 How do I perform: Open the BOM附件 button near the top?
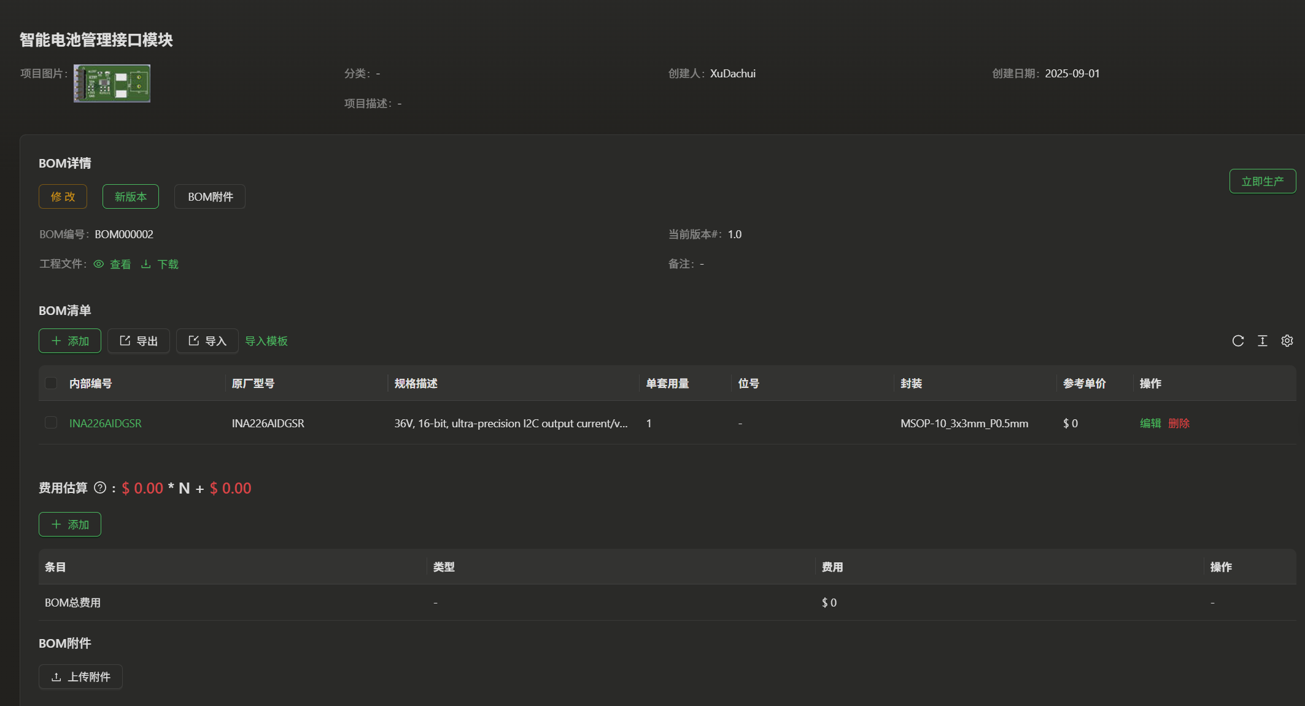(x=210, y=196)
